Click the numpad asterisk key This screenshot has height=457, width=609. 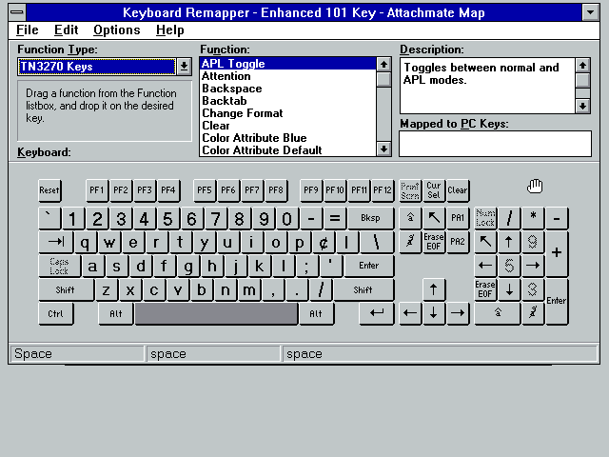click(x=533, y=218)
